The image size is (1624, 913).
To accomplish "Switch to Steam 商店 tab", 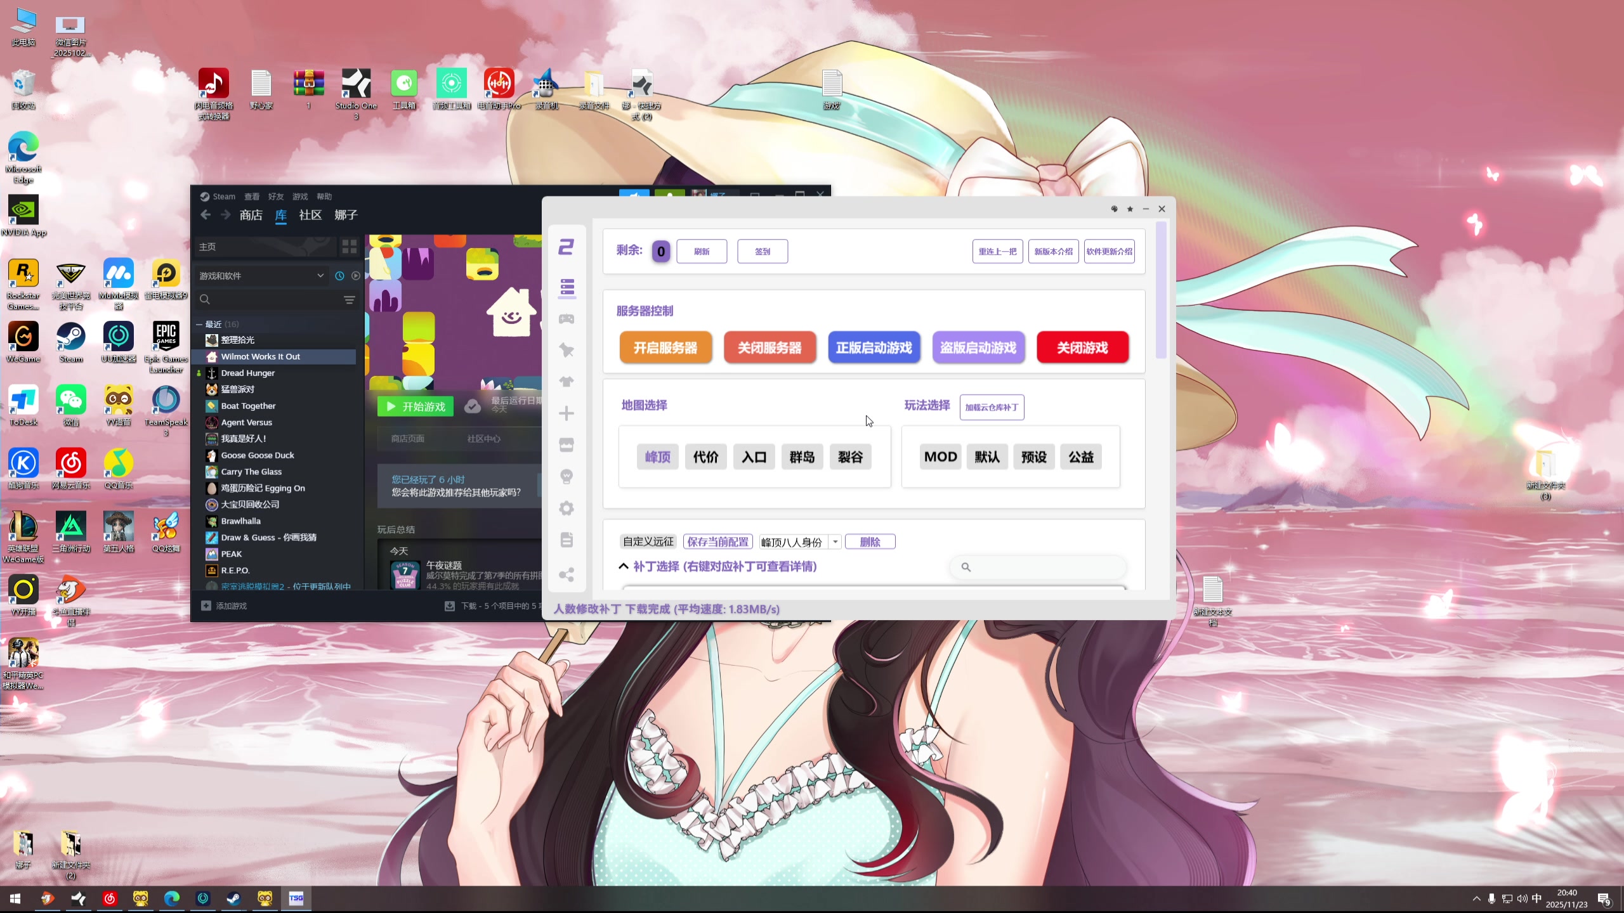I will [251, 215].
